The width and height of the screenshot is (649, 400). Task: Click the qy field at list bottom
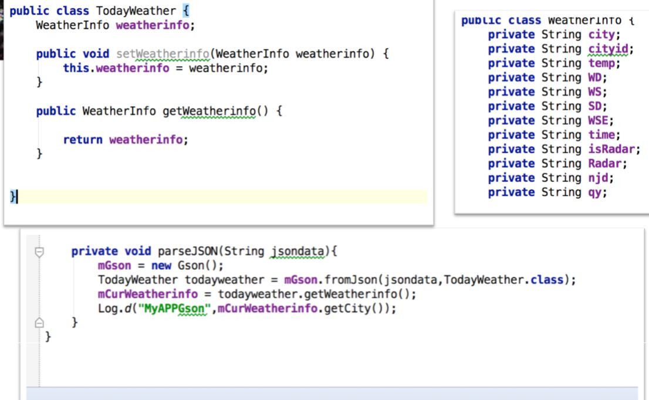[595, 192]
